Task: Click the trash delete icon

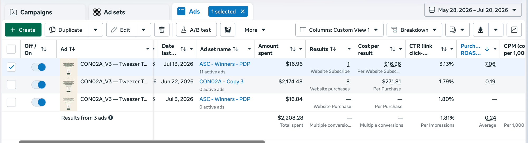Action: click(162, 30)
